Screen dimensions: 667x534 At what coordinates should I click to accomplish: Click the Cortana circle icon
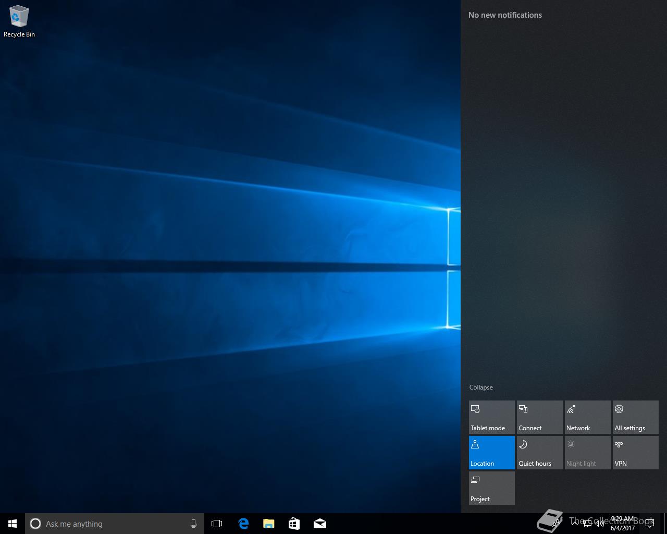click(35, 524)
